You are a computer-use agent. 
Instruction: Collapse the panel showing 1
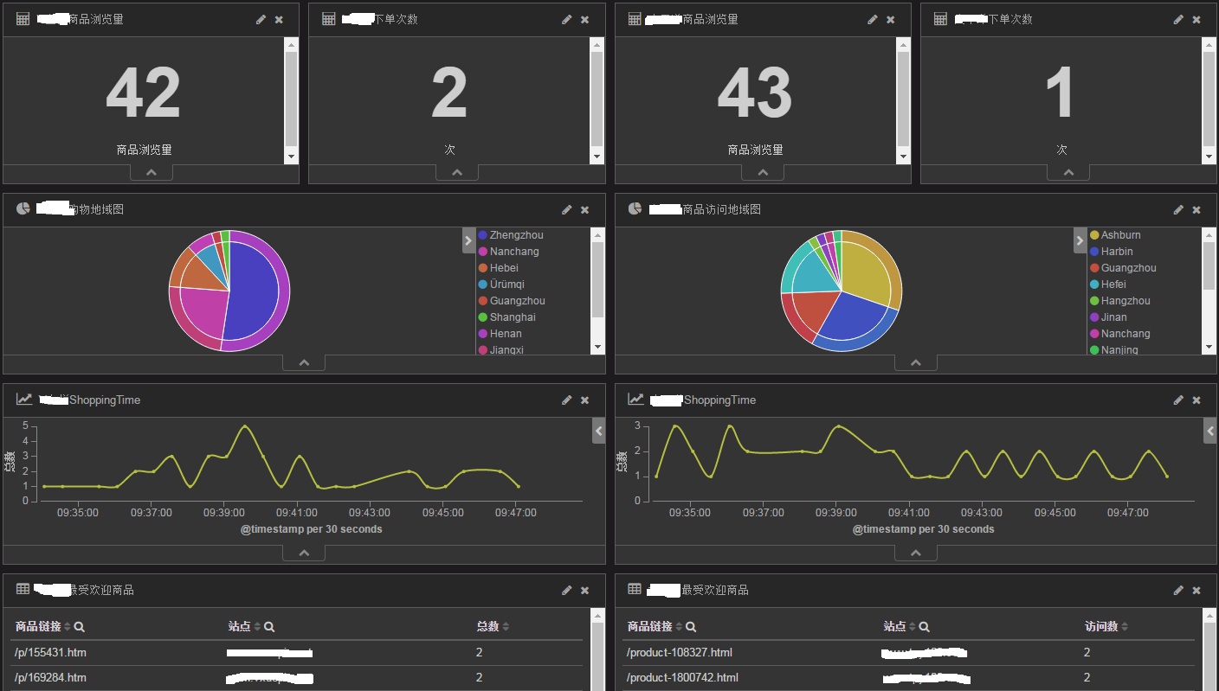[x=1068, y=173]
